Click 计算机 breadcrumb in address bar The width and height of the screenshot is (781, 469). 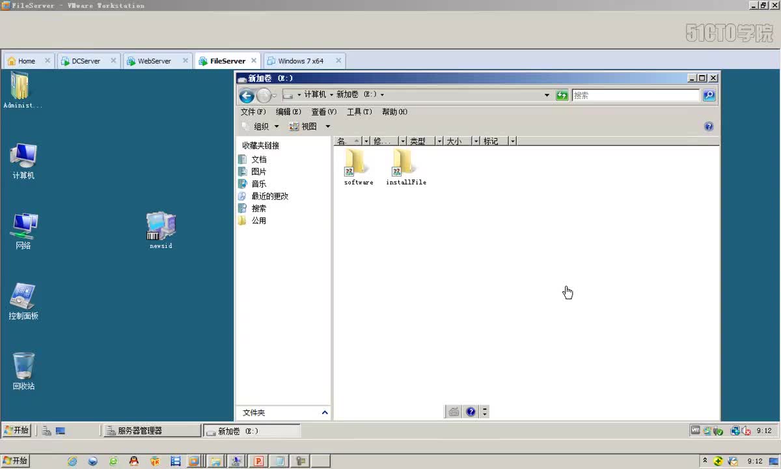click(x=315, y=95)
